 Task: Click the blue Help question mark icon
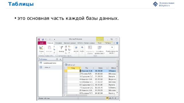[x=117, y=43]
